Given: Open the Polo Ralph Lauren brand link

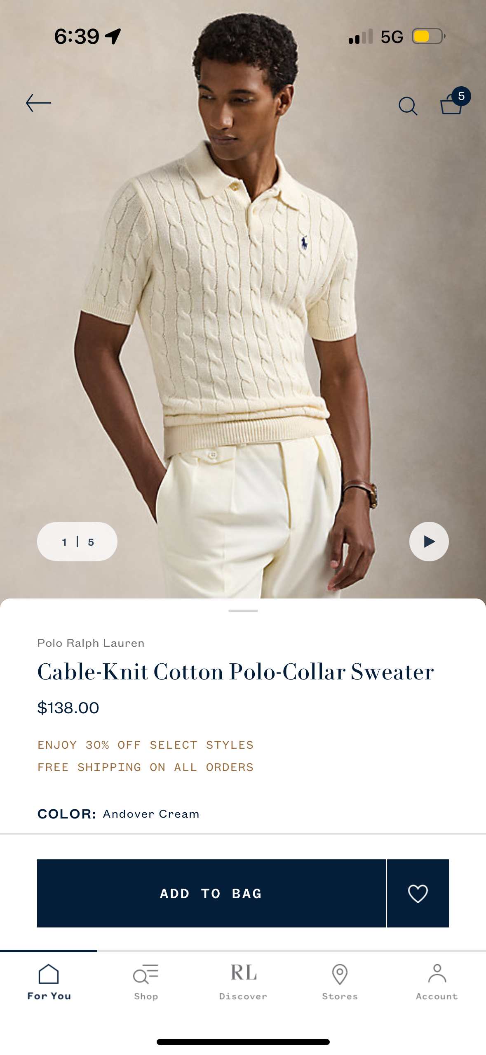Looking at the screenshot, I should [91, 643].
